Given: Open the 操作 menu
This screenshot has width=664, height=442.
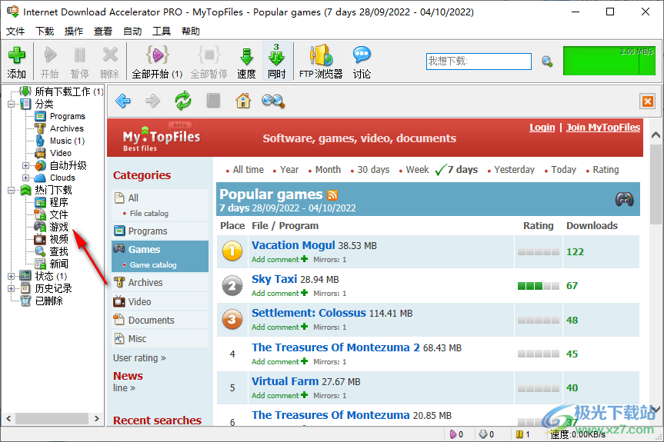Looking at the screenshot, I should pyautogui.click(x=74, y=32).
